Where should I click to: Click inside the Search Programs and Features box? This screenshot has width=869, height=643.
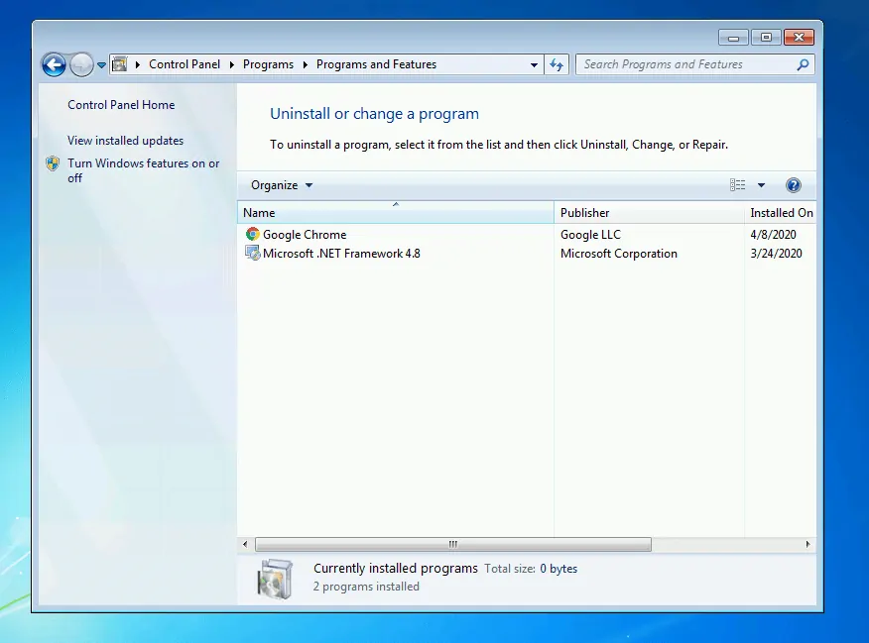[x=684, y=63]
